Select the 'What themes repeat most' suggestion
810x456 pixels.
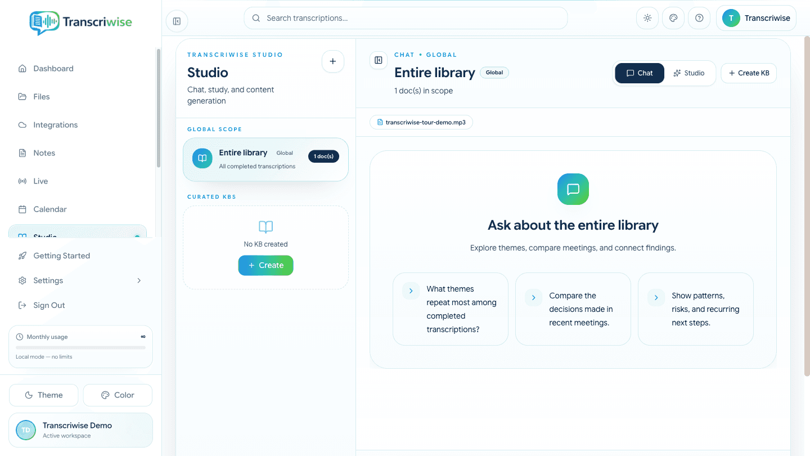click(x=451, y=309)
